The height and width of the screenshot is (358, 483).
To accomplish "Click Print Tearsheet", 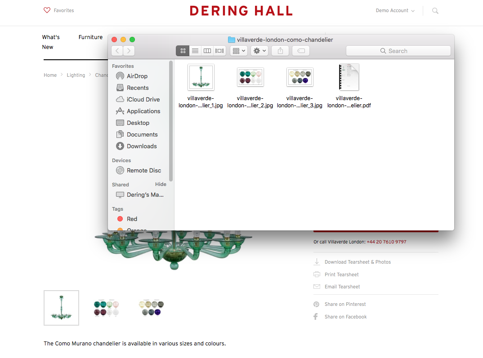I will click(x=342, y=274).
